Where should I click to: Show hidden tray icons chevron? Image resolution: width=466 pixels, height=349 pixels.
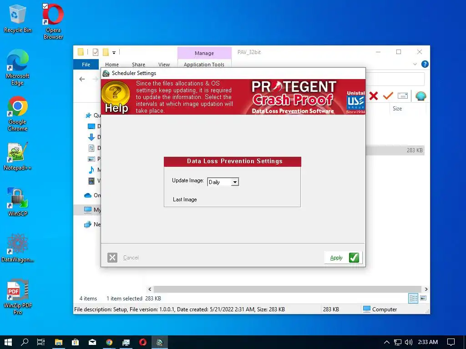(386, 342)
